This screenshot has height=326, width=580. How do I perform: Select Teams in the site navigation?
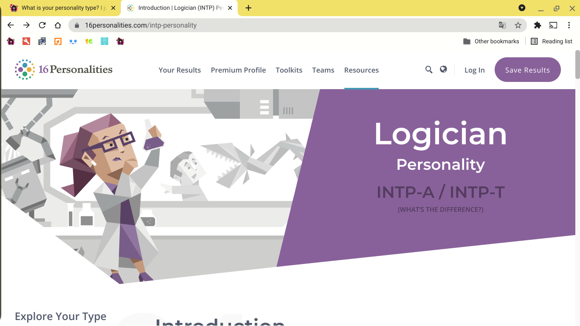323,70
